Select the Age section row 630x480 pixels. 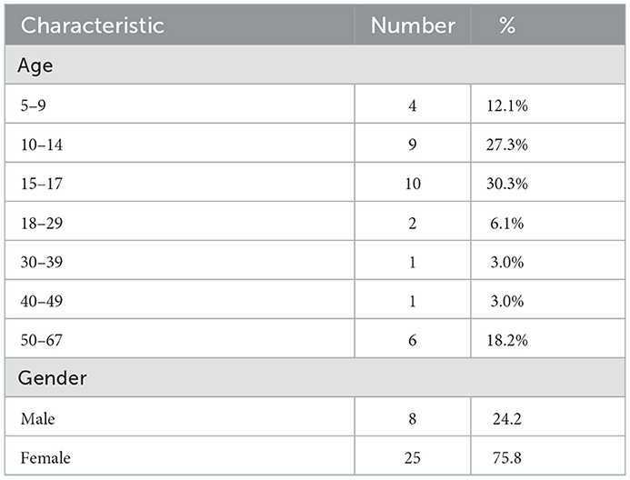point(315,65)
